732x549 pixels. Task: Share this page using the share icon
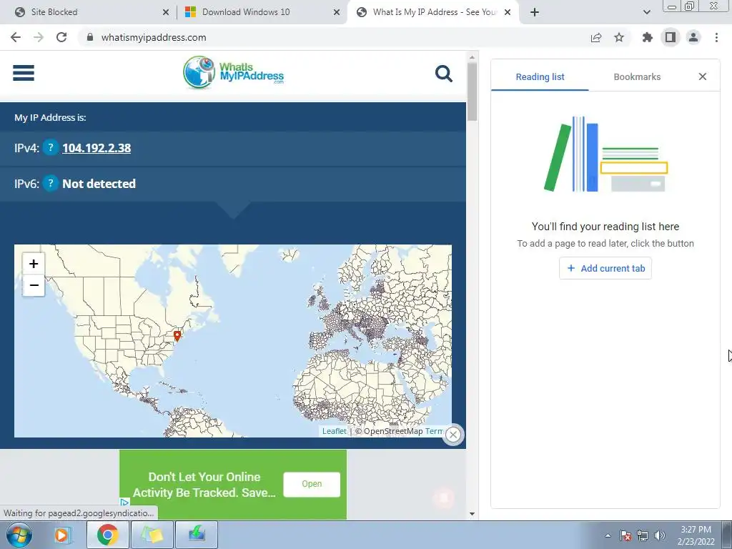pyautogui.click(x=596, y=37)
